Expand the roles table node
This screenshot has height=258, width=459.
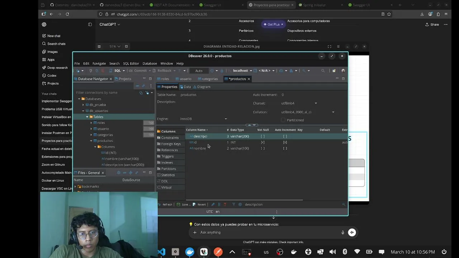tap(91, 123)
